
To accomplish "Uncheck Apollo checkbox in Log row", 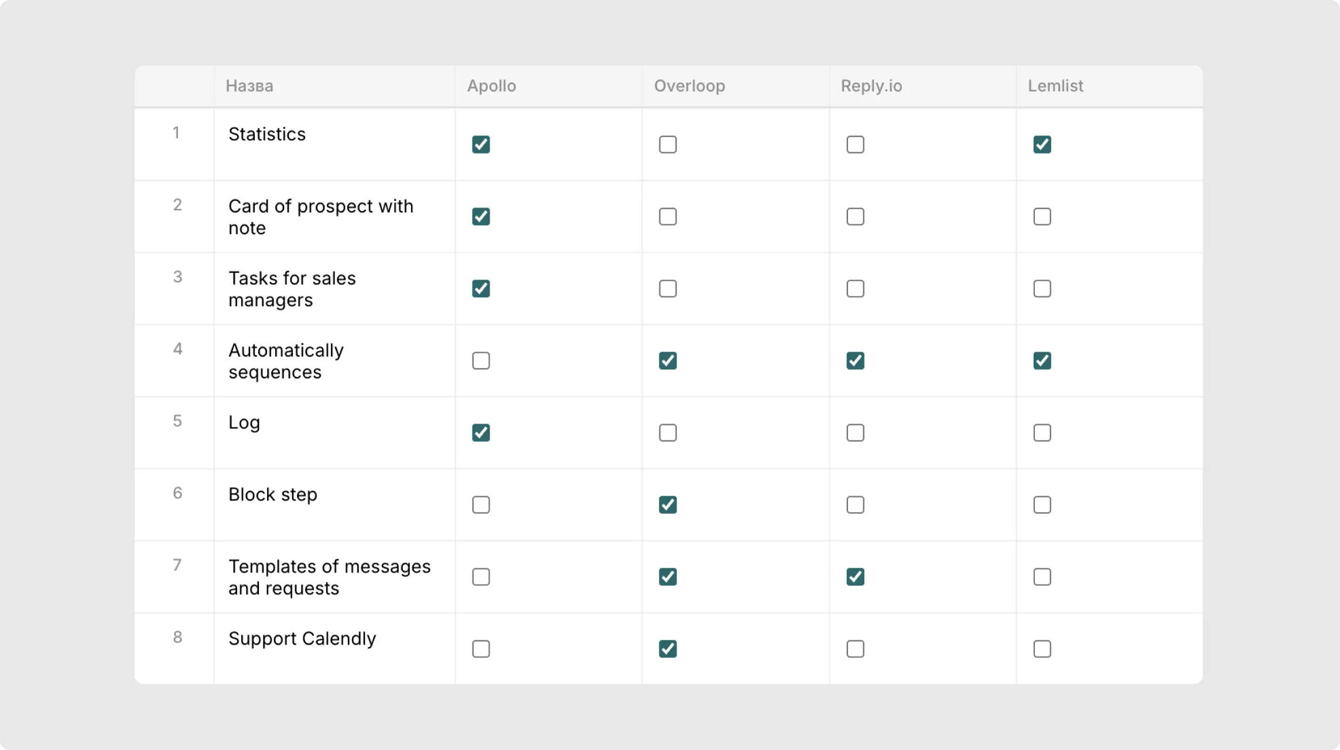I will [x=481, y=432].
